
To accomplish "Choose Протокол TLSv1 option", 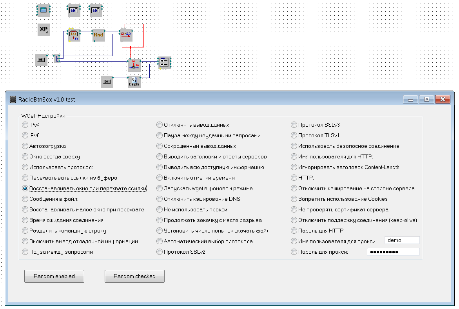I will pyautogui.click(x=315, y=135).
